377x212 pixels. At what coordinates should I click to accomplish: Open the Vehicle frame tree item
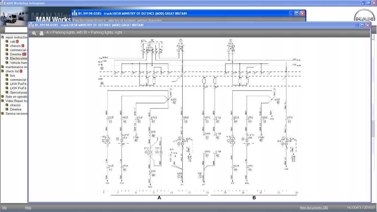(x=18, y=63)
